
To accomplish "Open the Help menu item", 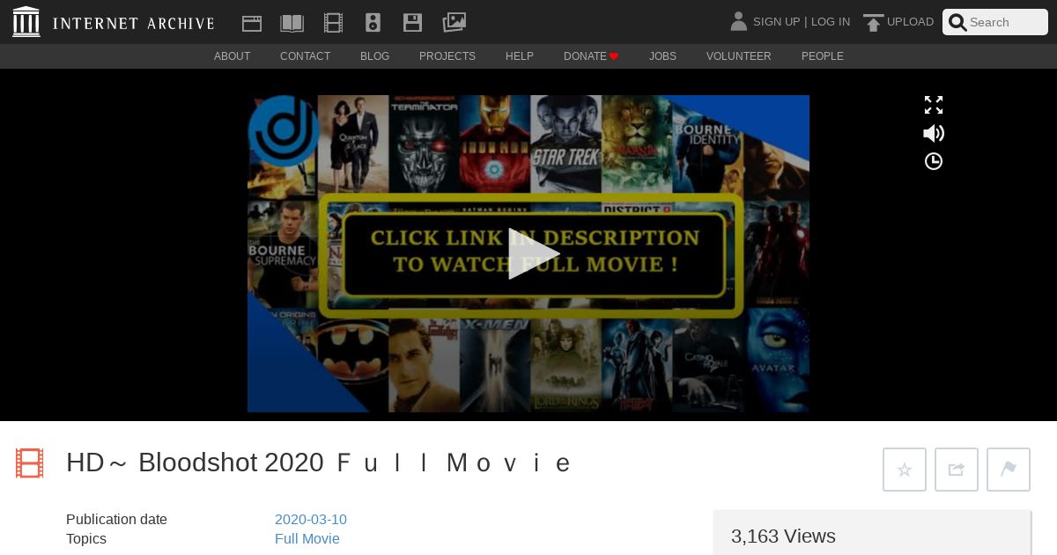I will tap(520, 56).
